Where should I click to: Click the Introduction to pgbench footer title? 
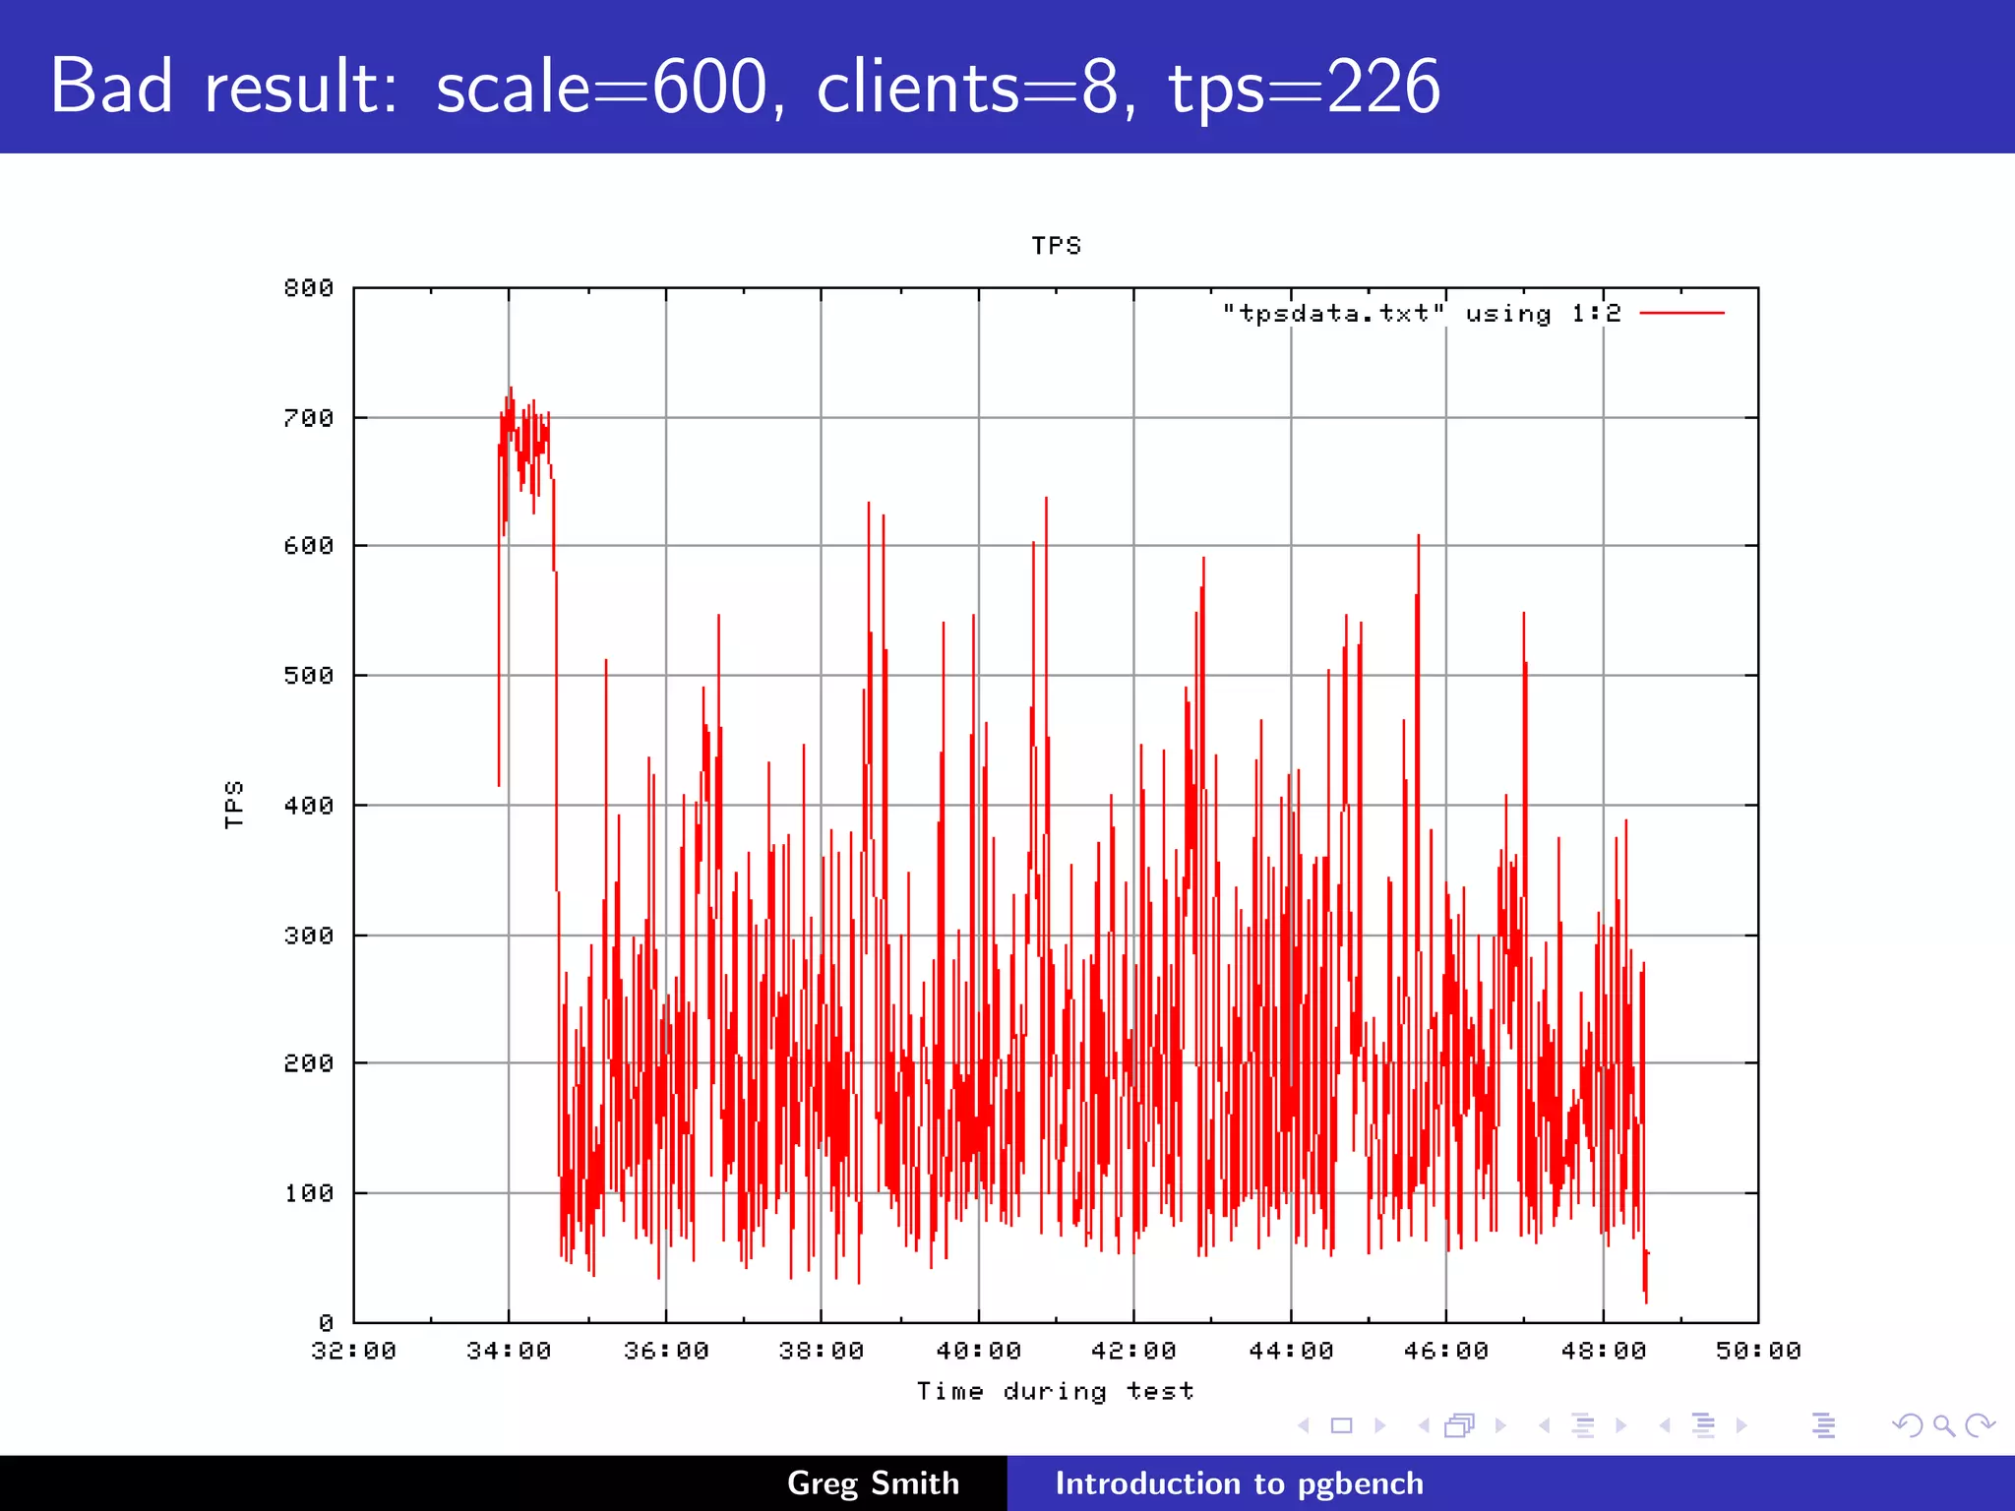point(1239,1483)
